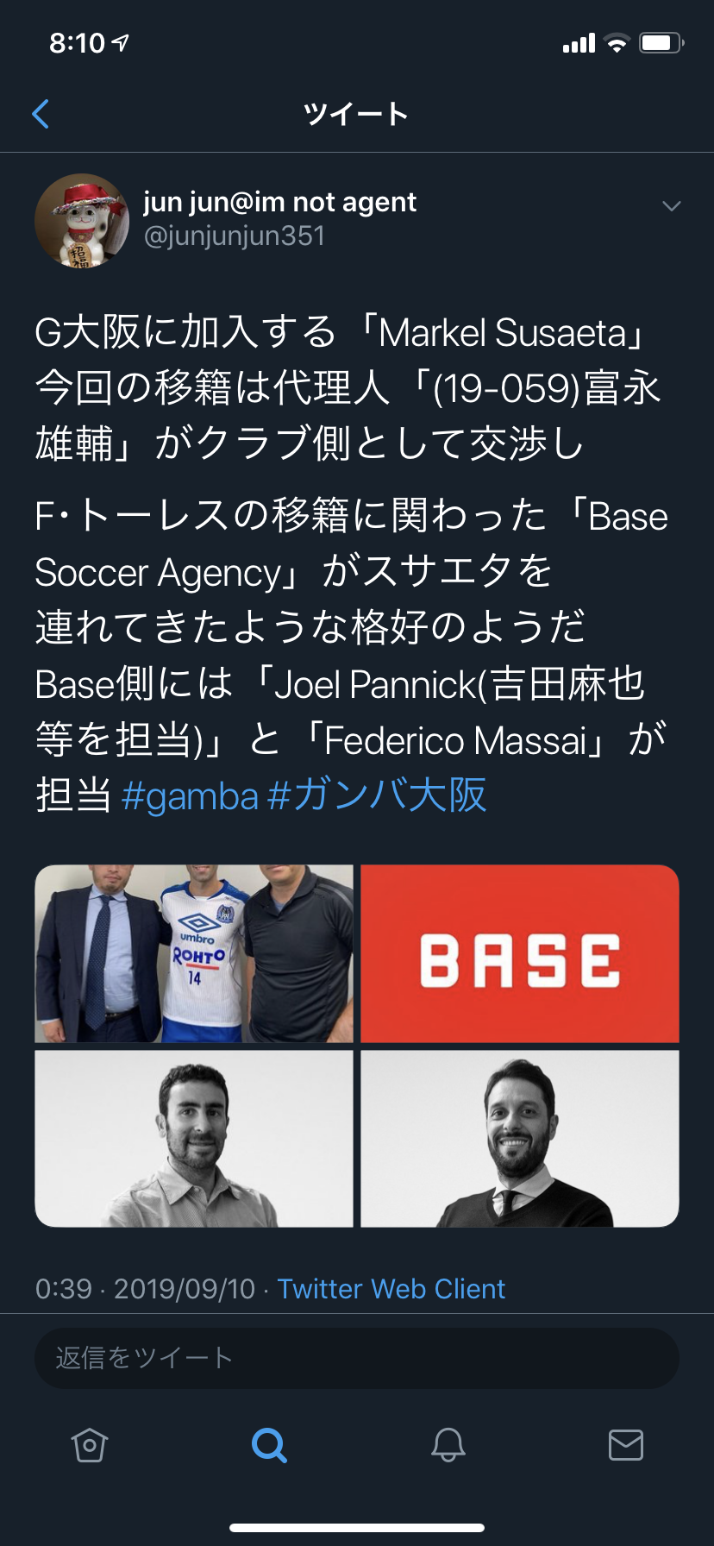Expand the tweet options chevron
Screen dimensions: 714x1546
(672, 206)
